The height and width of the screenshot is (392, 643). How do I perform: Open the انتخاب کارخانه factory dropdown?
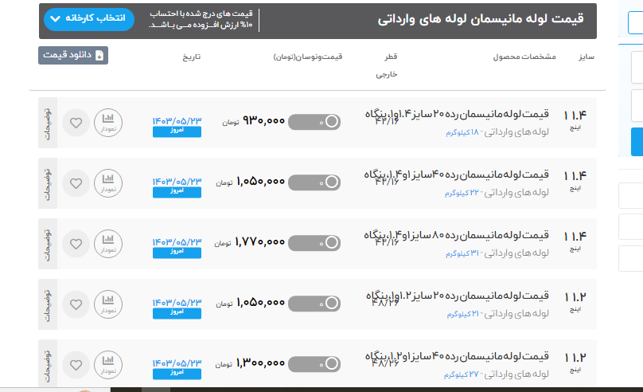pos(90,19)
